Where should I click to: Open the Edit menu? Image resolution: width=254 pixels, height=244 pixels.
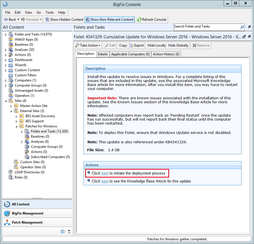[x=18, y=12]
